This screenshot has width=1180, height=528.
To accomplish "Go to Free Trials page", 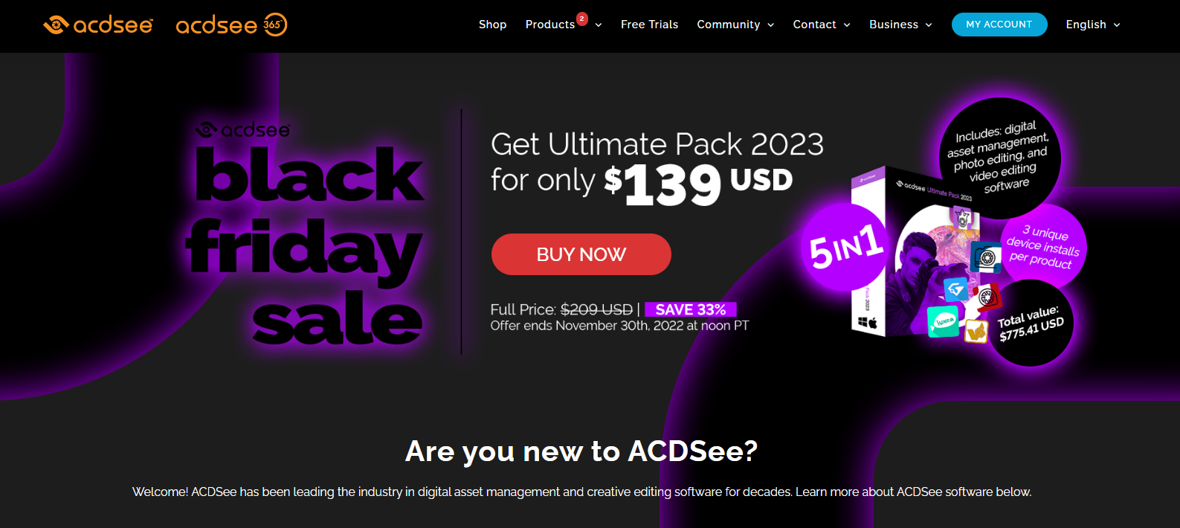I will 649,25.
